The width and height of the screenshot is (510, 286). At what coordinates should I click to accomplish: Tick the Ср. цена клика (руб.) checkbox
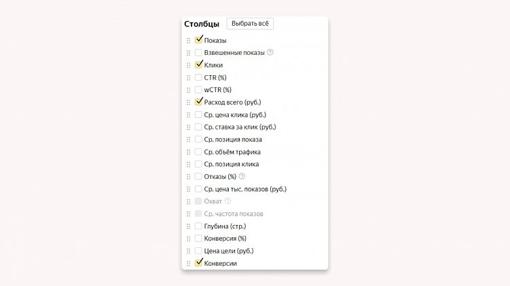(x=198, y=115)
